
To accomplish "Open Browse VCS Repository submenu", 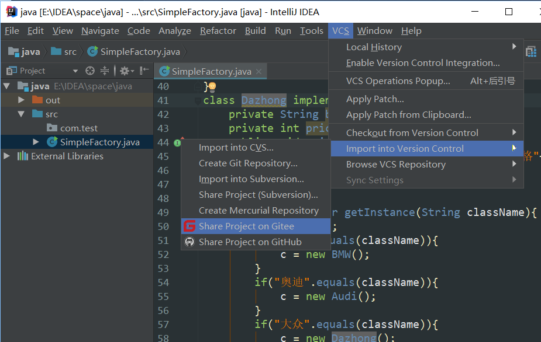I will pos(426,164).
